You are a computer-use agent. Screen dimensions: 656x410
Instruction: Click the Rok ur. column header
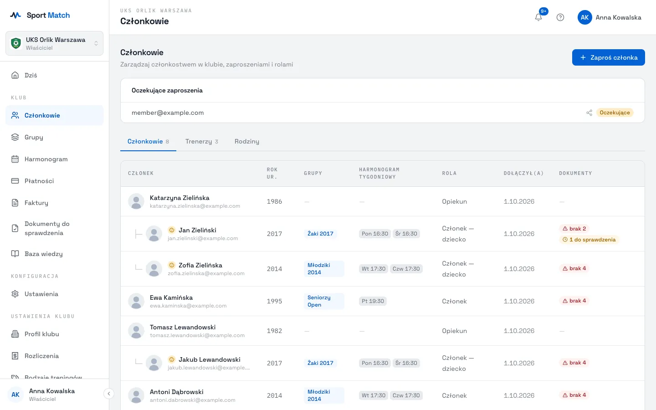pos(272,173)
